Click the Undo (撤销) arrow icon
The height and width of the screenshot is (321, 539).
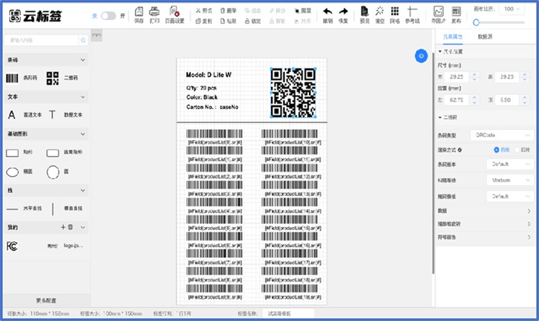tap(327, 11)
